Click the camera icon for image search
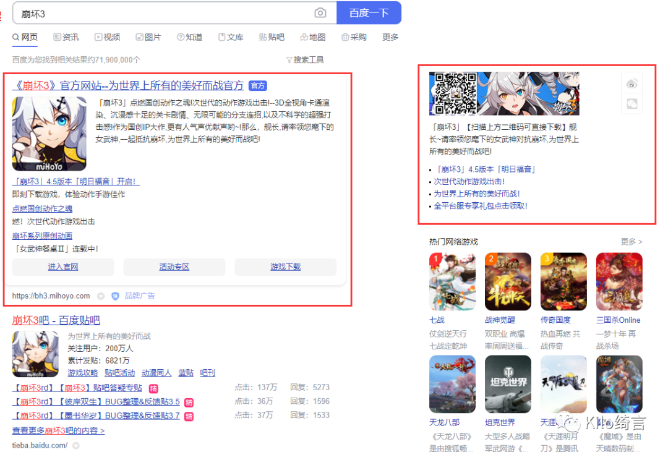Image resolution: width=668 pixels, height=452 pixels. [320, 12]
